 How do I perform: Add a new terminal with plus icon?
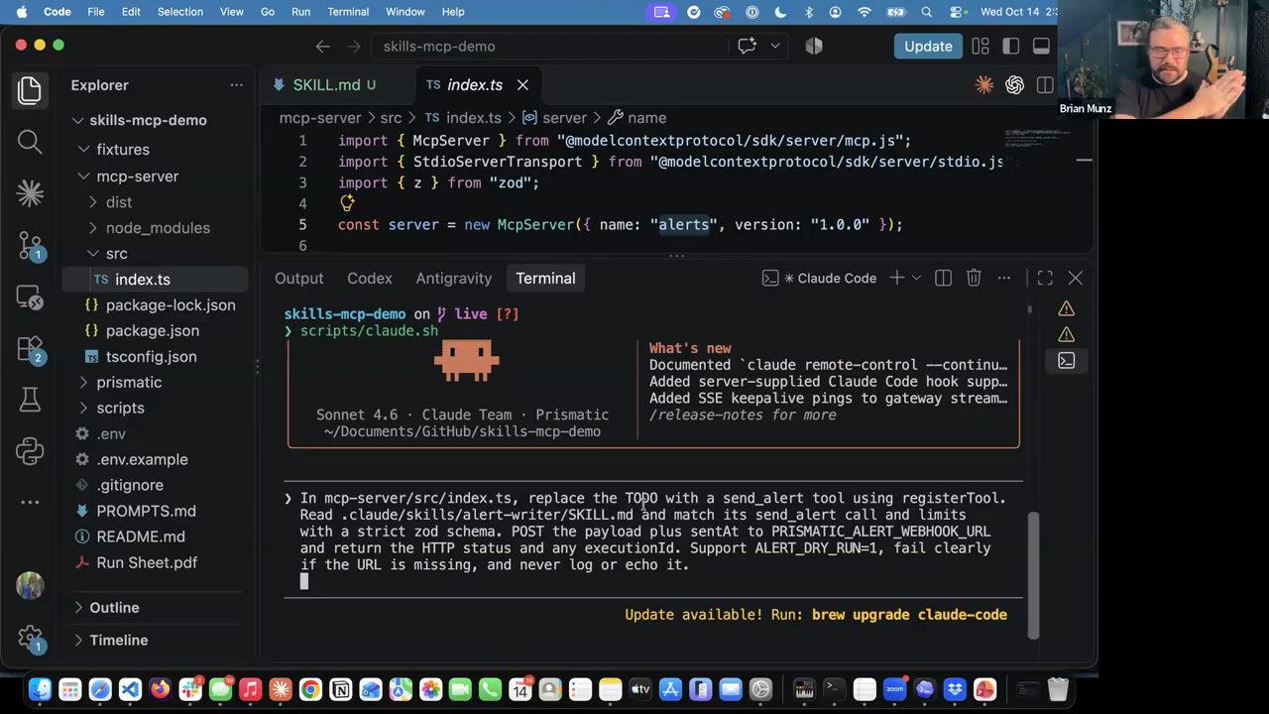pyautogui.click(x=896, y=279)
